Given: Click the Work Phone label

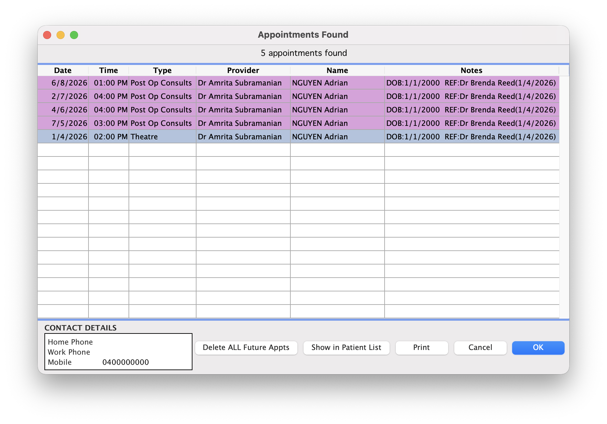Looking at the screenshot, I should coord(69,352).
